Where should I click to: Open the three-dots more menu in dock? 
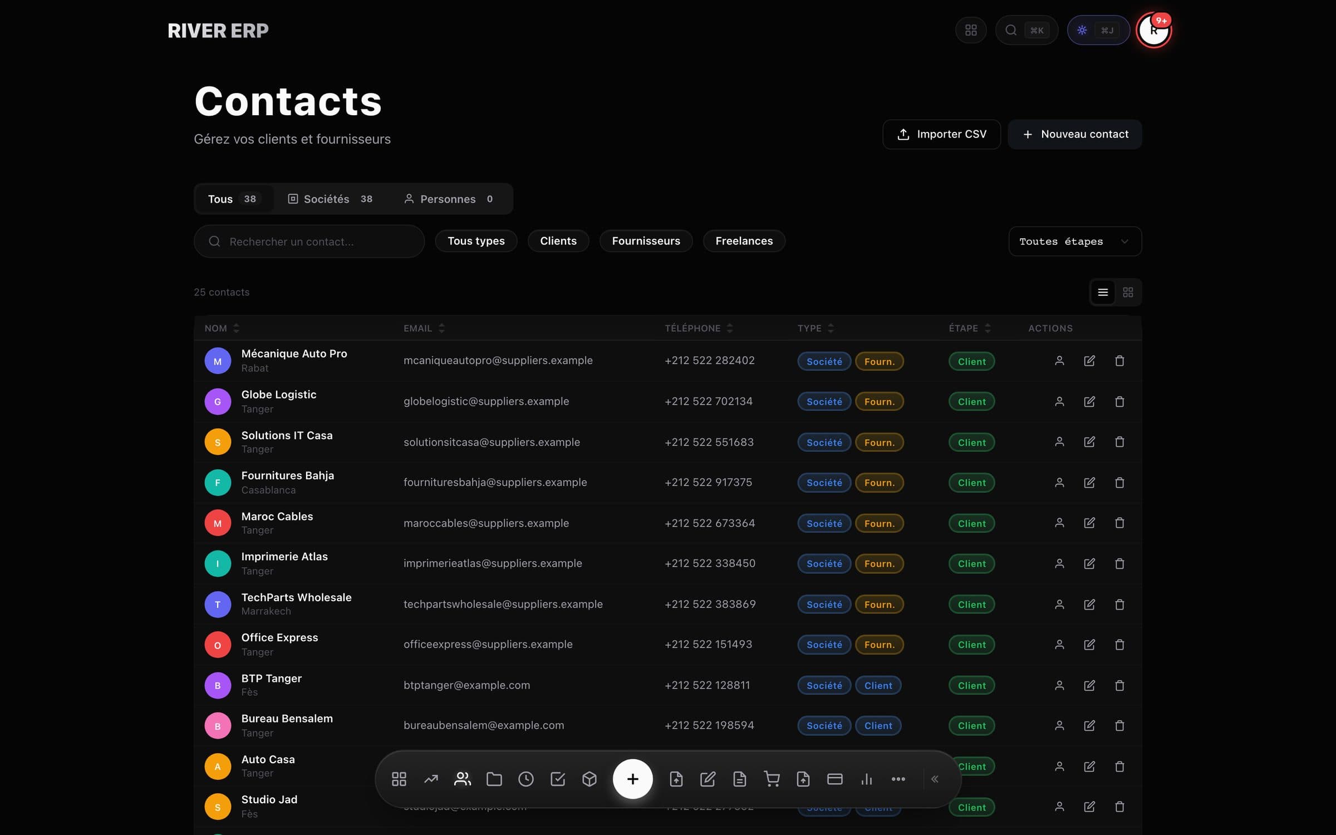pos(898,779)
